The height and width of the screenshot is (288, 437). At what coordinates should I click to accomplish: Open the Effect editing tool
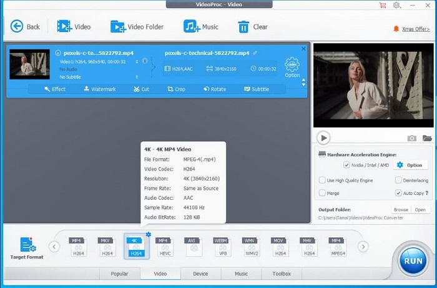pyautogui.click(x=55, y=89)
